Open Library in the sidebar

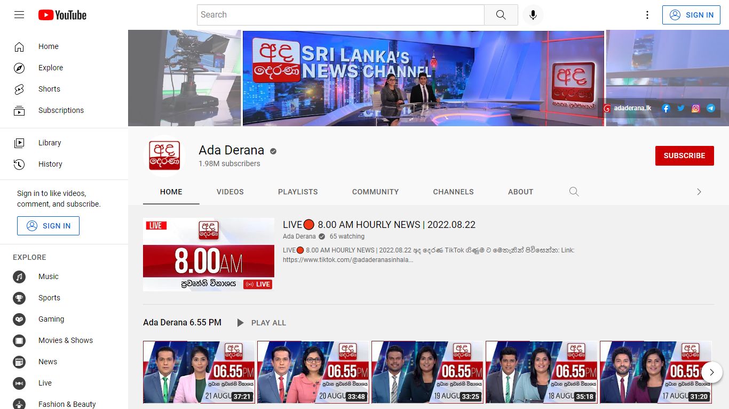(64, 143)
